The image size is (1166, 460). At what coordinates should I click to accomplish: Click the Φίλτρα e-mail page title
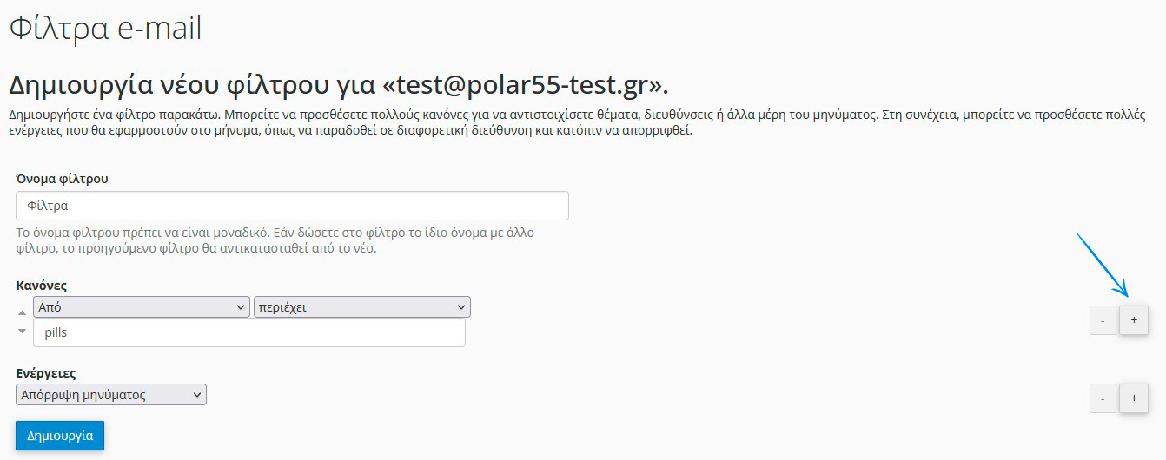[x=105, y=29]
